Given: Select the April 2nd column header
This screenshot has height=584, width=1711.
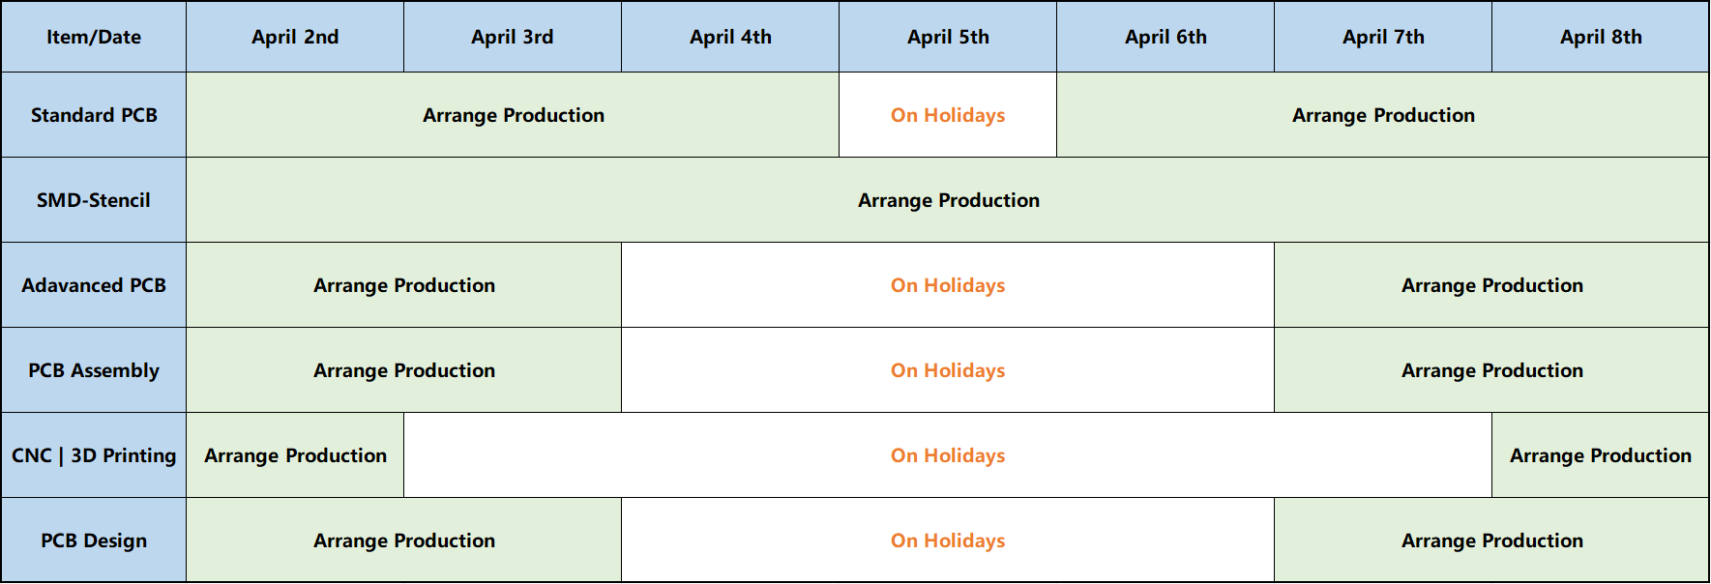Looking at the screenshot, I should [295, 37].
